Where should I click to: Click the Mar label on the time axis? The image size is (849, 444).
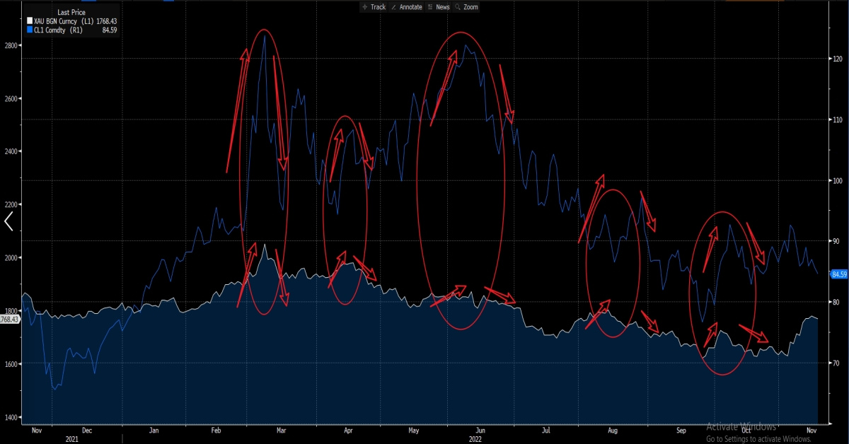[281, 430]
